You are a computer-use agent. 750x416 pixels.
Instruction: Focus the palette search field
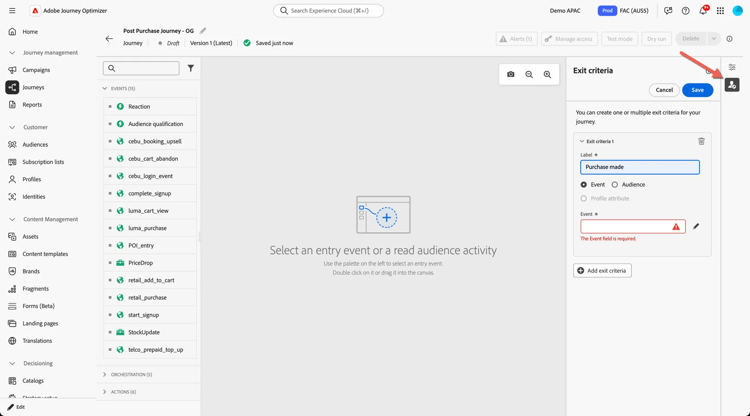[141, 68]
